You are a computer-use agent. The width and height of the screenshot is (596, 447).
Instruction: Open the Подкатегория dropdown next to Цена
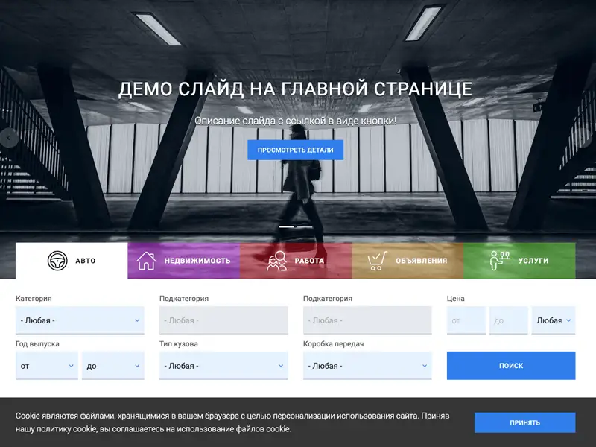click(x=367, y=320)
